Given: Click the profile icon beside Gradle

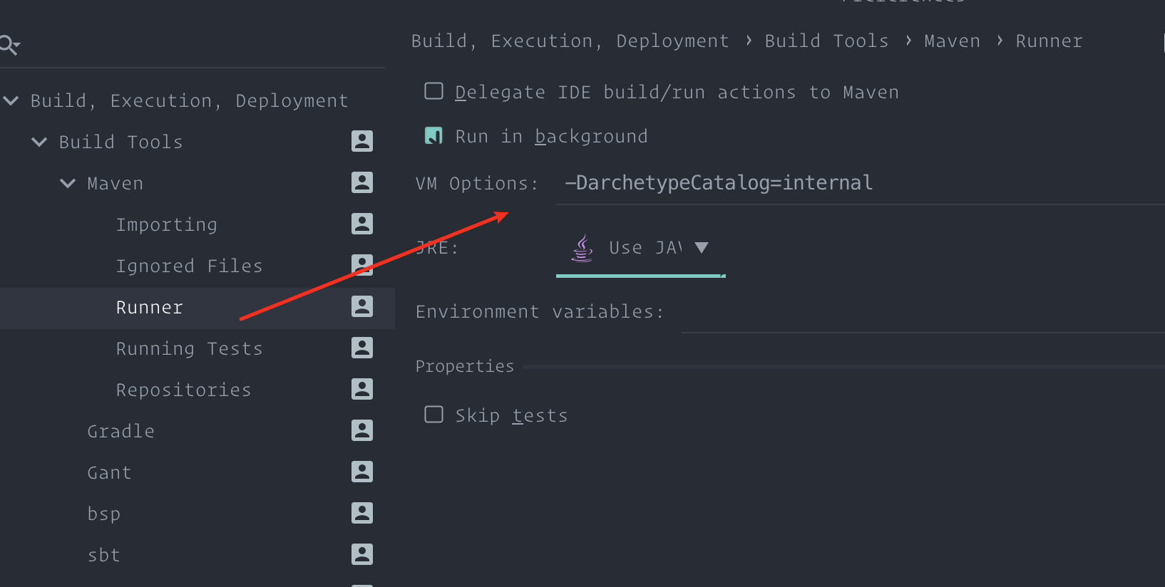Looking at the screenshot, I should pyautogui.click(x=362, y=430).
